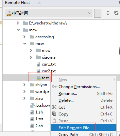Choose Copy from context menu

(x=83, y=114)
